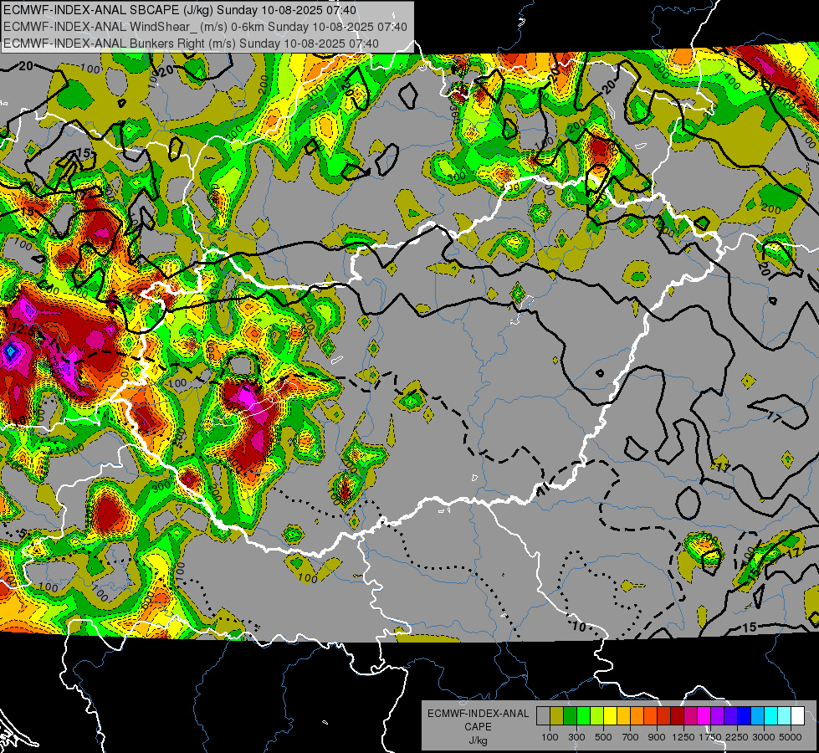819x753 pixels.
Task: Select the dark red legend swatch
Action: click(x=677, y=716)
